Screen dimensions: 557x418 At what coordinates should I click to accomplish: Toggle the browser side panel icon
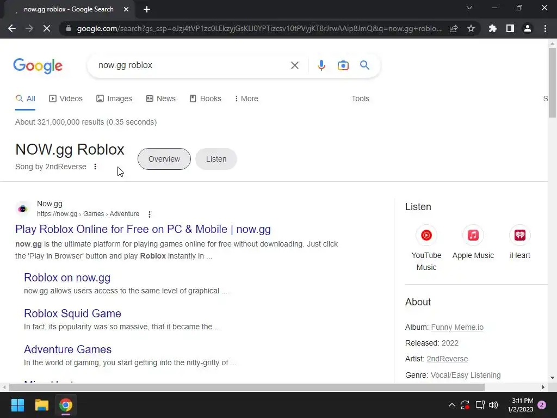point(510,28)
